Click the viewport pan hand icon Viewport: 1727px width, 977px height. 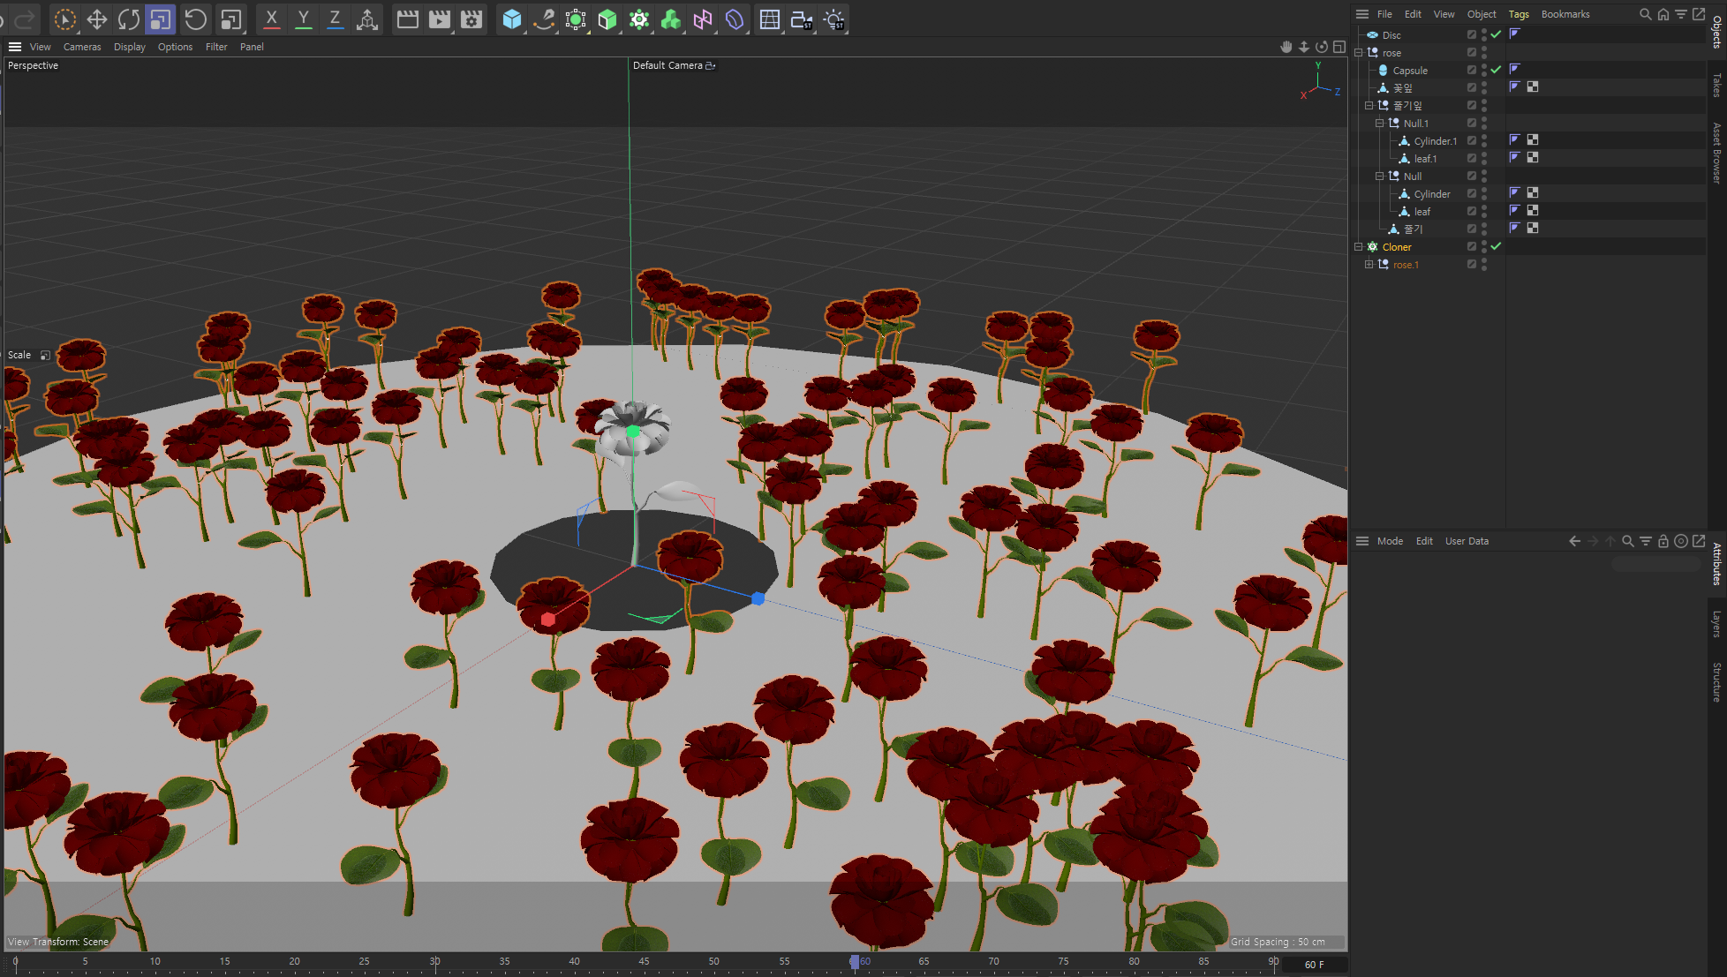click(1286, 47)
